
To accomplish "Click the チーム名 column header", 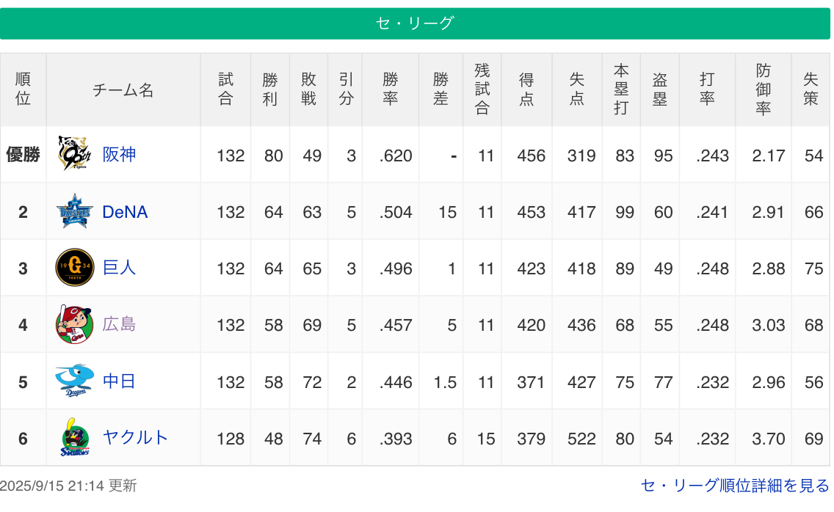I will (123, 89).
